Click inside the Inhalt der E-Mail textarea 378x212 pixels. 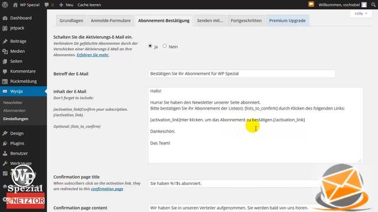(256, 125)
